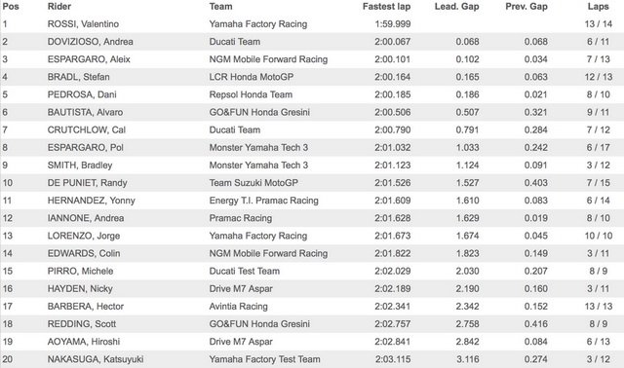
Task: Select LORENZO, Jorge in the table
Action: tap(84, 236)
